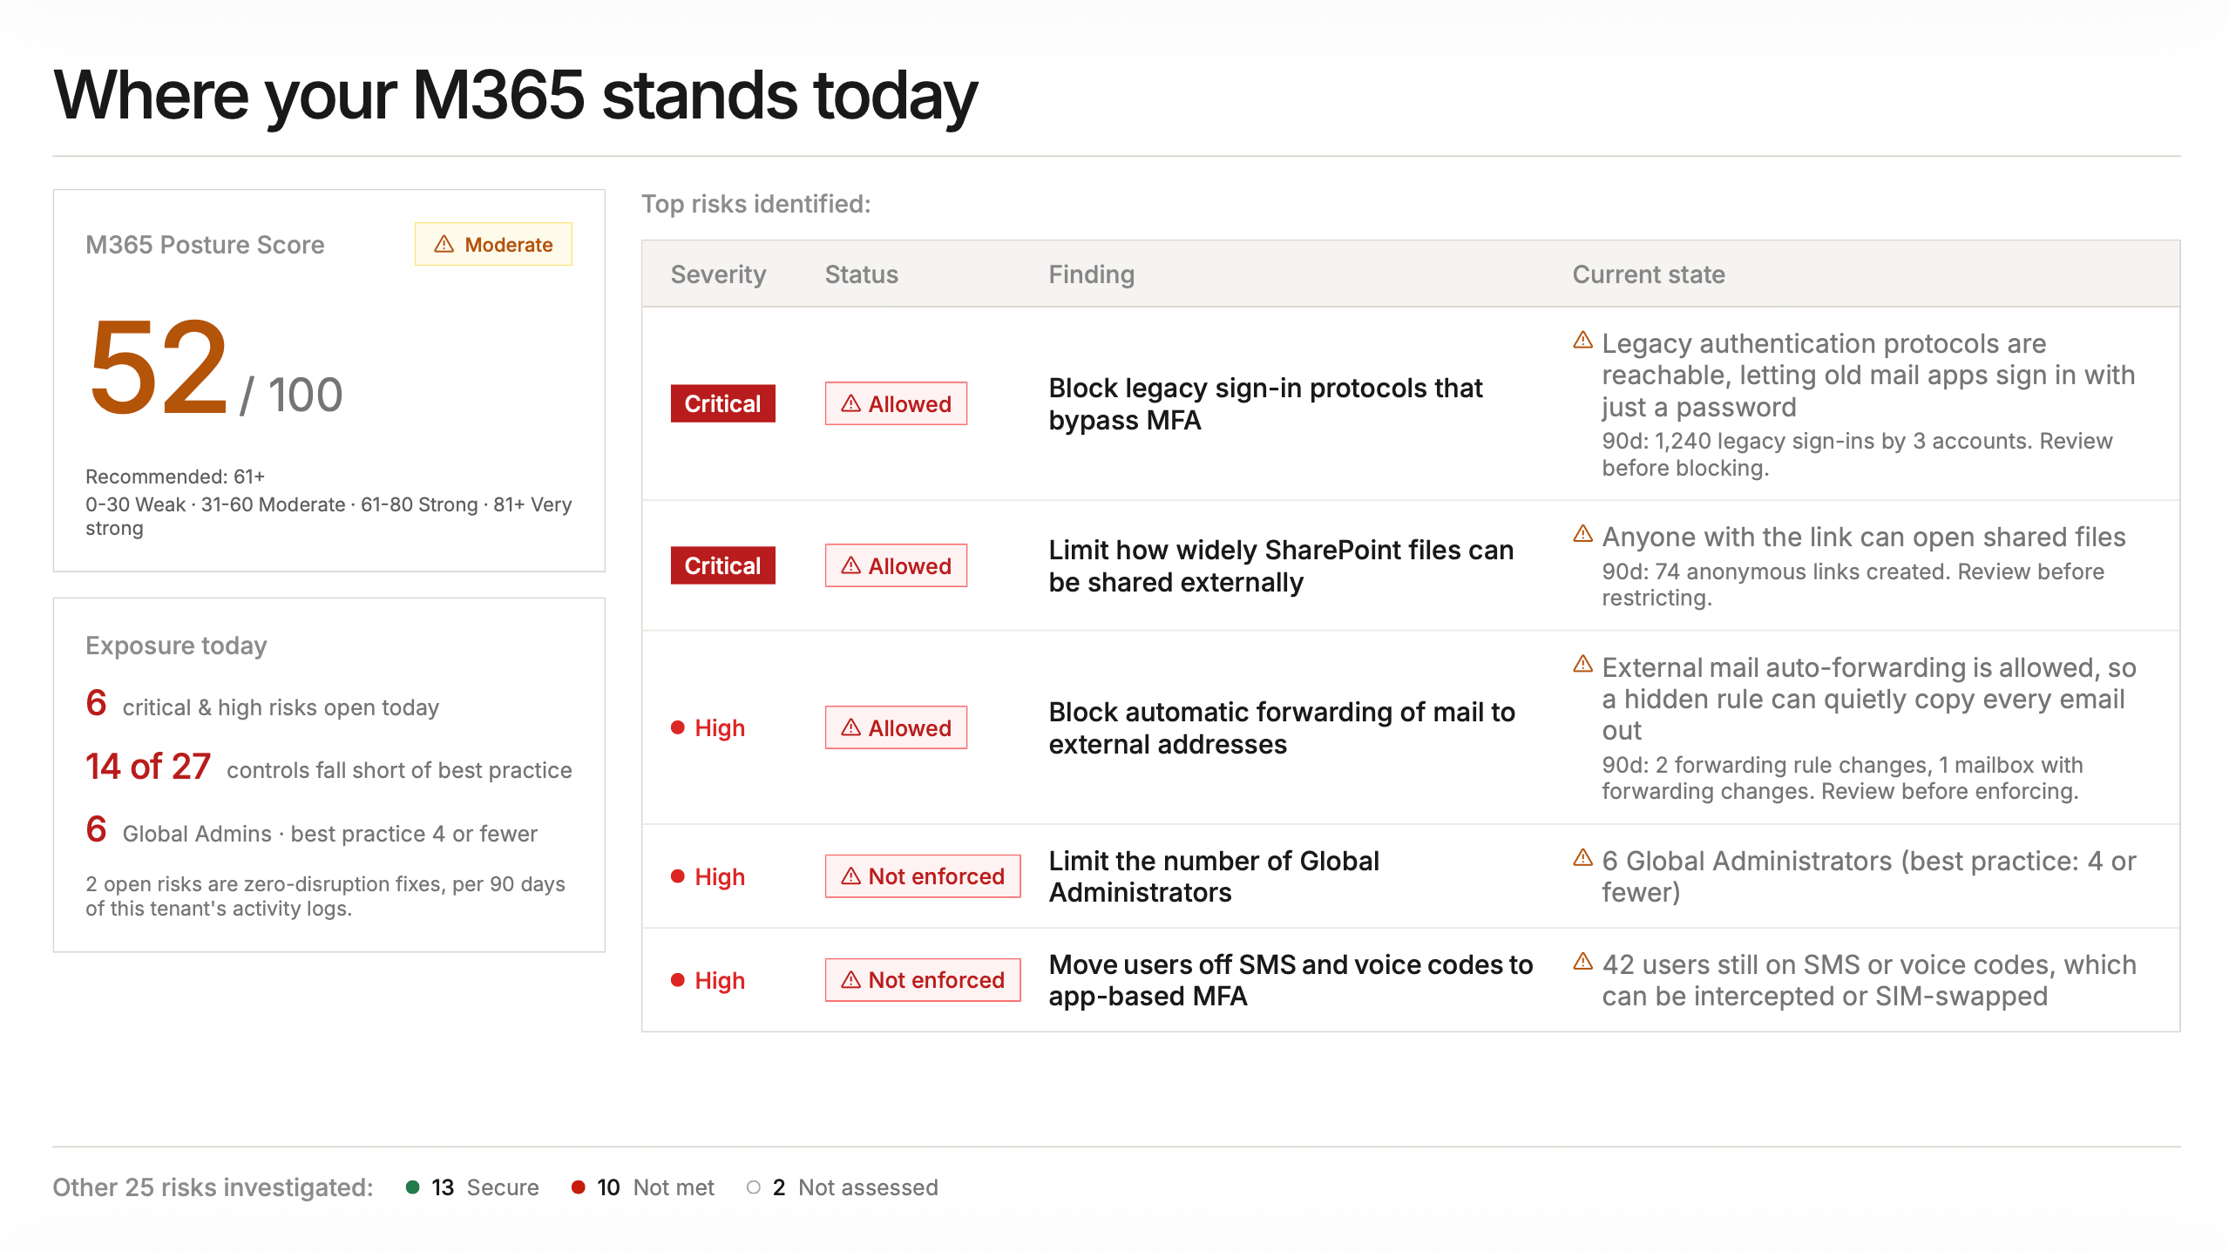This screenshot has width=2229, height=1251.
Task: Click the warning icon beside 'Anyone with the link'
Action: pyautogui.click(x=1582, y=534)
